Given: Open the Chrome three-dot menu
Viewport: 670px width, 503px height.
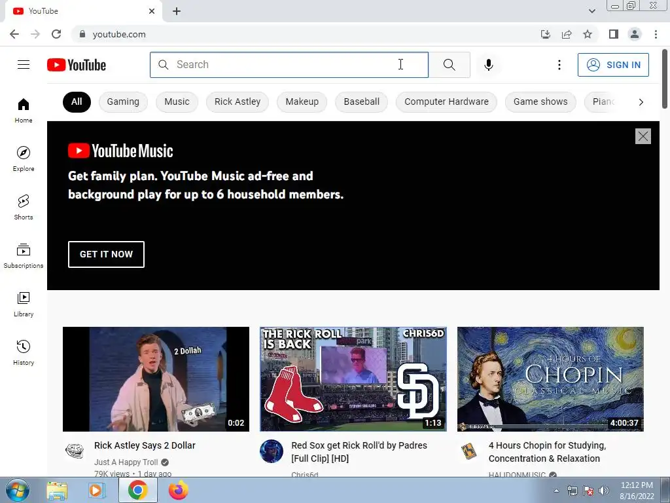Looking at the screenshot, I should (656, 34).
